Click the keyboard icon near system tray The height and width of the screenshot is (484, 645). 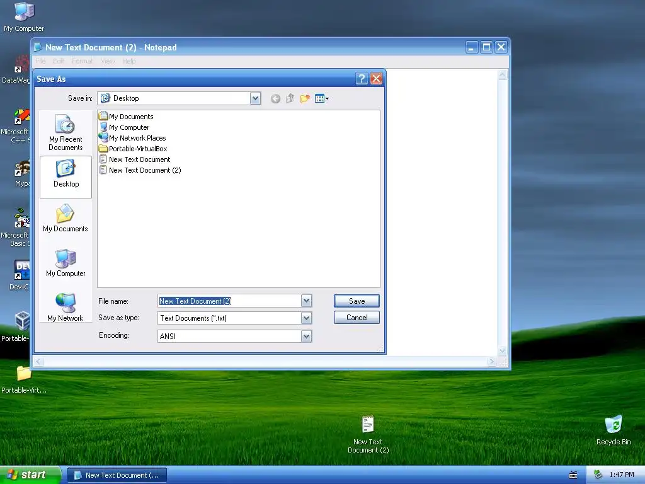[573, 475]
